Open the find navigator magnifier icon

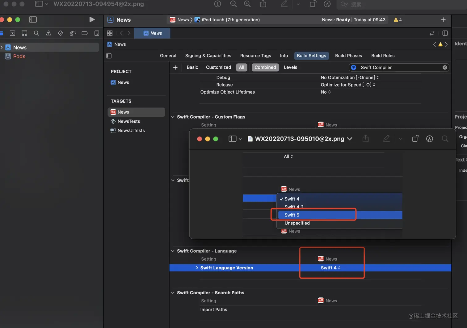click(x=36, y=33)
